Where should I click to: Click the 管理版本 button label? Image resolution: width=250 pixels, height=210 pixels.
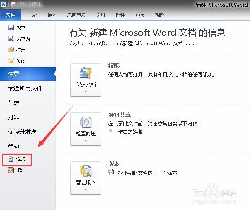tap(86, 182)
